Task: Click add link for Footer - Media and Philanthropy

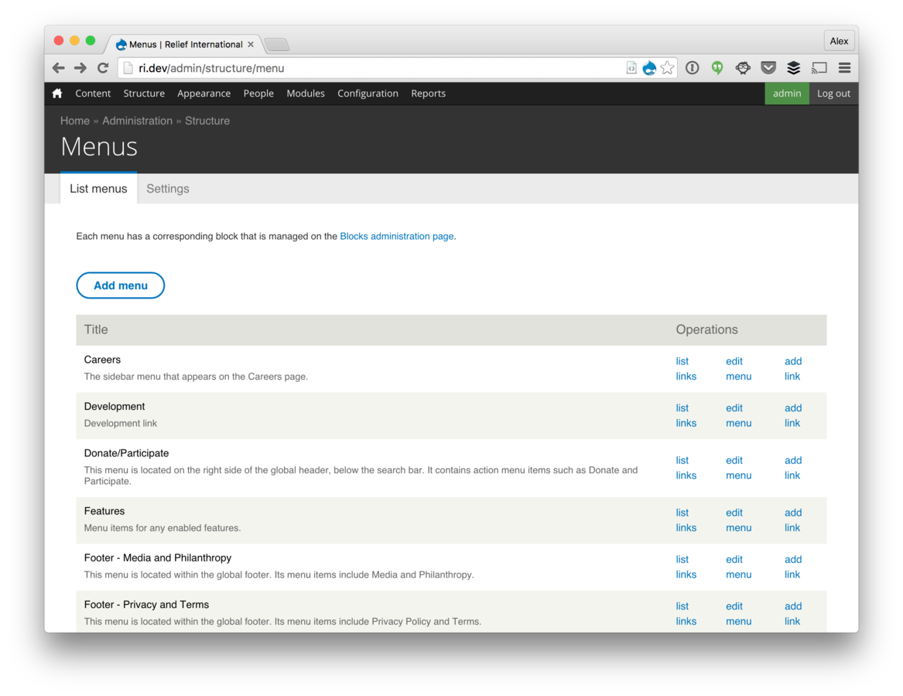Action: (793, 567)
